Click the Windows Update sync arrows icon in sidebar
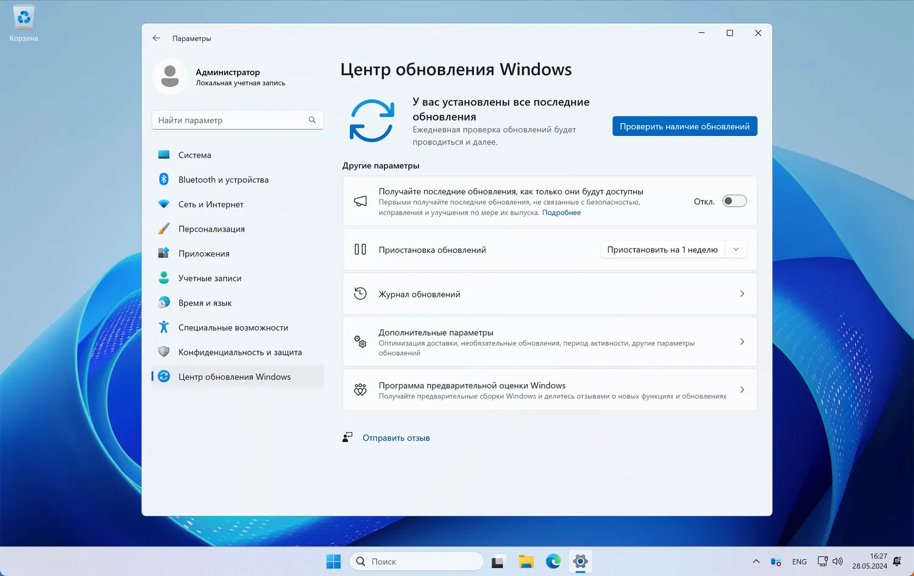 tap(164, 377)
